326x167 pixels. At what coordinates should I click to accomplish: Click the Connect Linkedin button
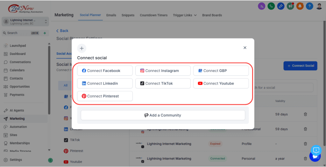(105, 83)
